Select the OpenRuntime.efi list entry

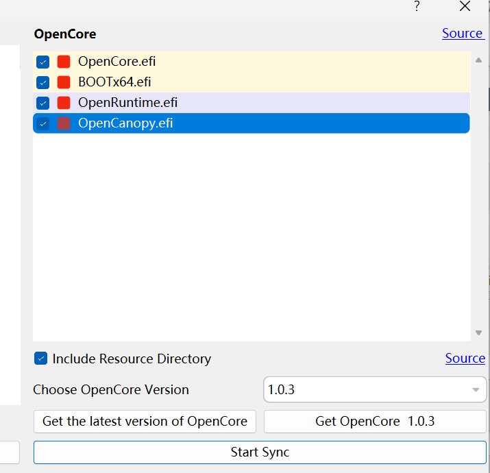[x=127, y=103]
